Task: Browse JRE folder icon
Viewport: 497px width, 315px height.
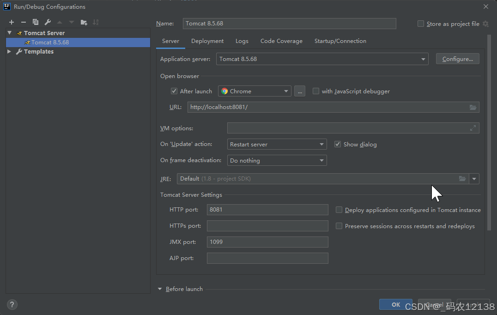Action: click(462, 179)
